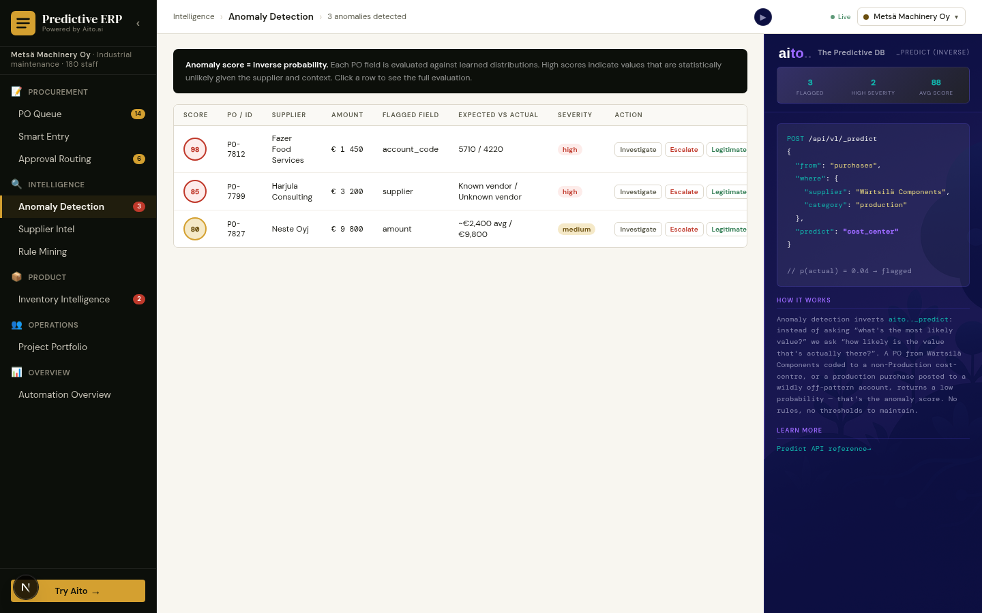
Task: Click the AVG SCORE stat showing 88
Action: [x=936, y=86]
